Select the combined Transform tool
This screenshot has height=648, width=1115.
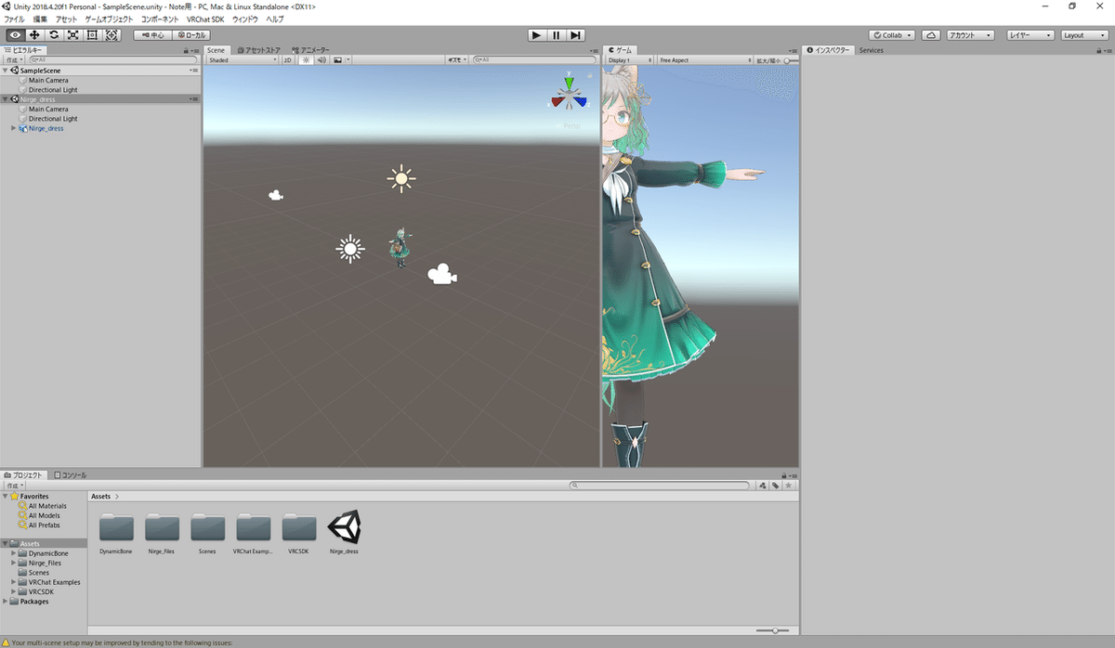pos(111,35)
